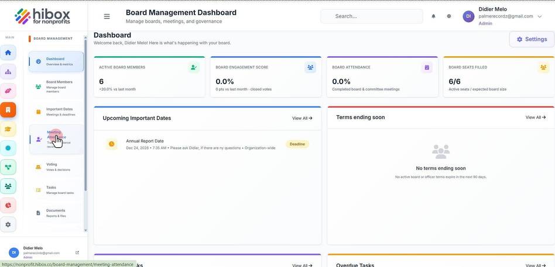
Task: Click the green people group rail icon
Action: click(8, 186)
